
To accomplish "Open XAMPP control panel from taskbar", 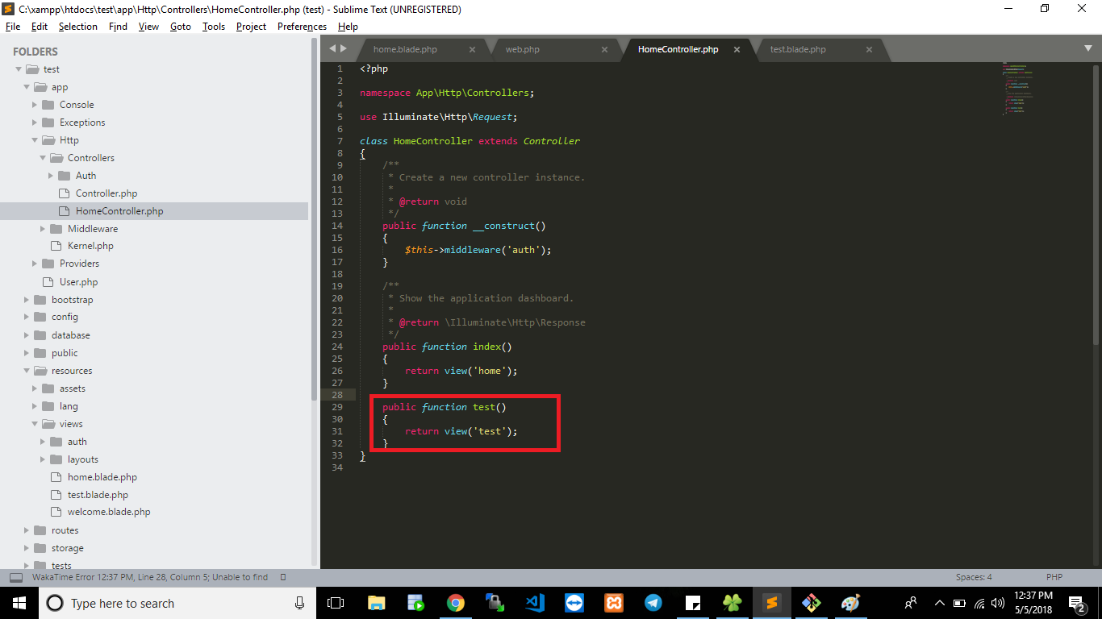I will click(x=613, y=602).
